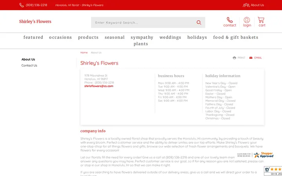The image size is (282, 176).
Task: Click the 'Mothers Day - Open' row
Action: click(x=219, y=97)
